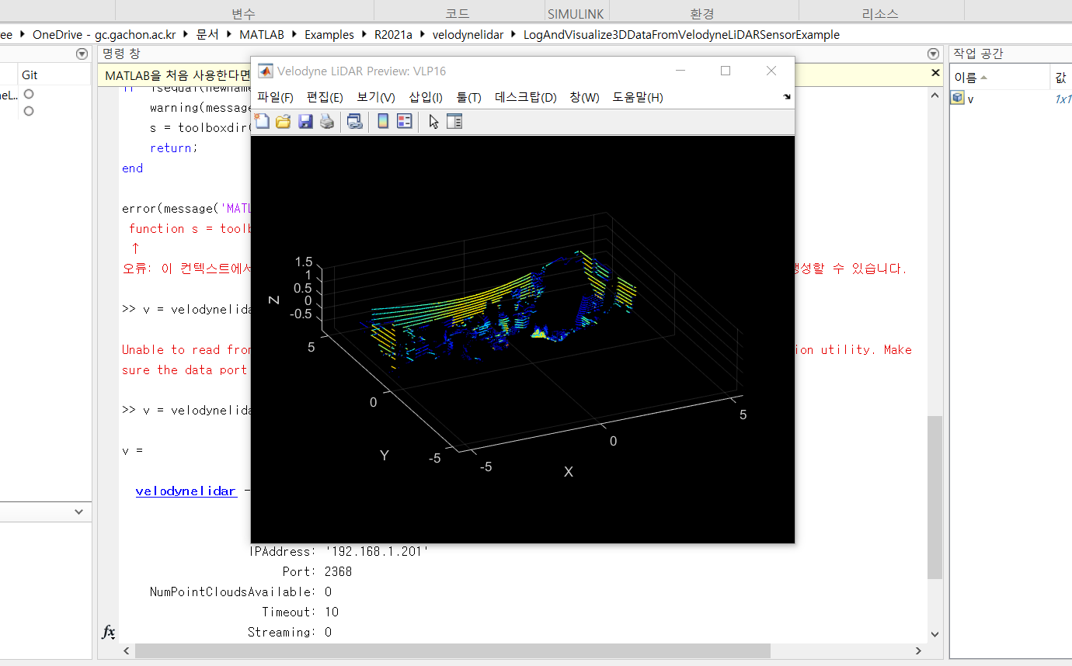The width and height of the screenshot is (1072, 666).
Task: Click the MATLAB logo in the figure title bar
Action: click(265, 71)
